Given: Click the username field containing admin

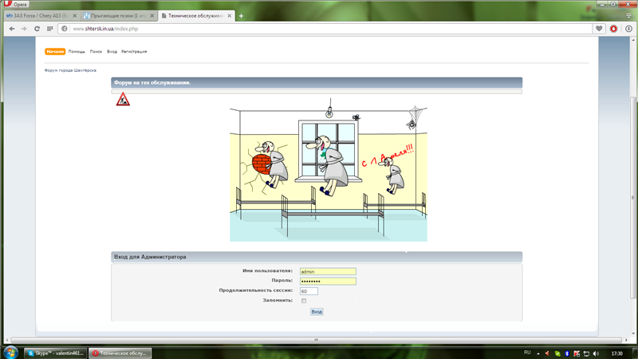Looking at the screenshot, I should pos(328,271).
